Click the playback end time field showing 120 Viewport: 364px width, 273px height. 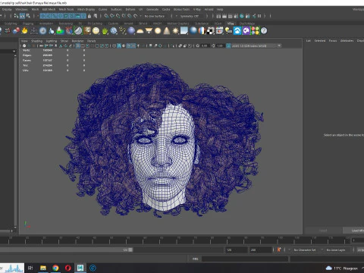click(x=237, y=249)
